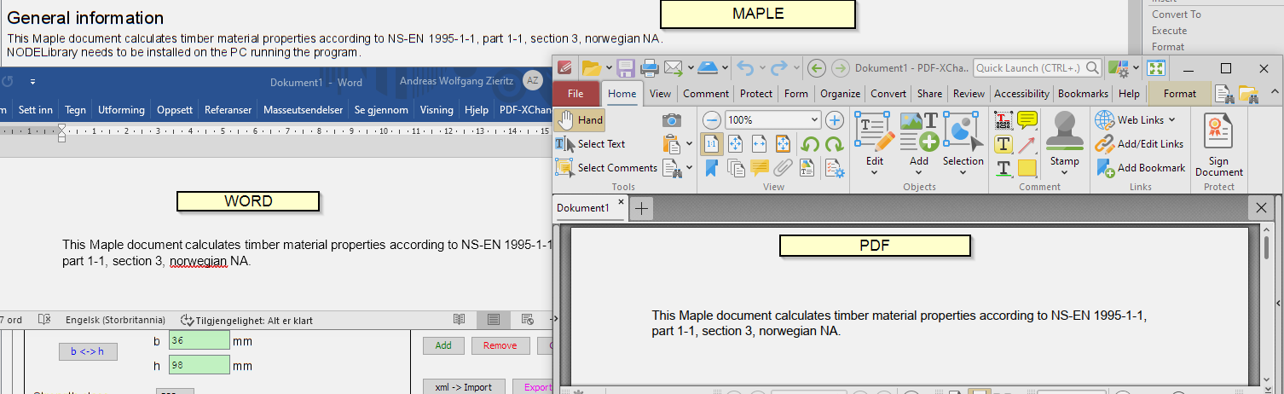Click the Sign Document button

point(1219,145)
